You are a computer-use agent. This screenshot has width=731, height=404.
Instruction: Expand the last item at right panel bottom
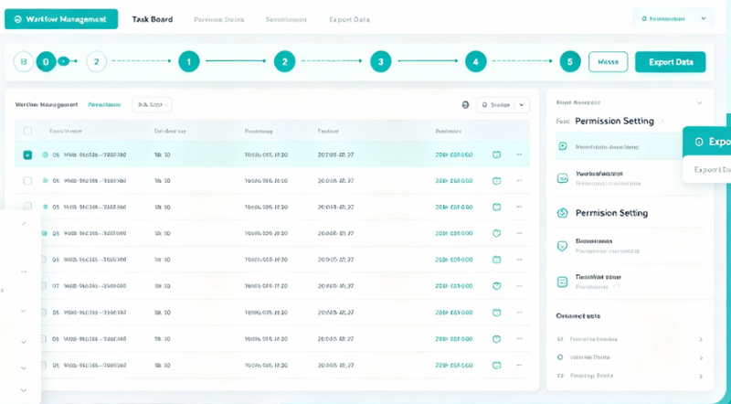(x=701, y=376)
